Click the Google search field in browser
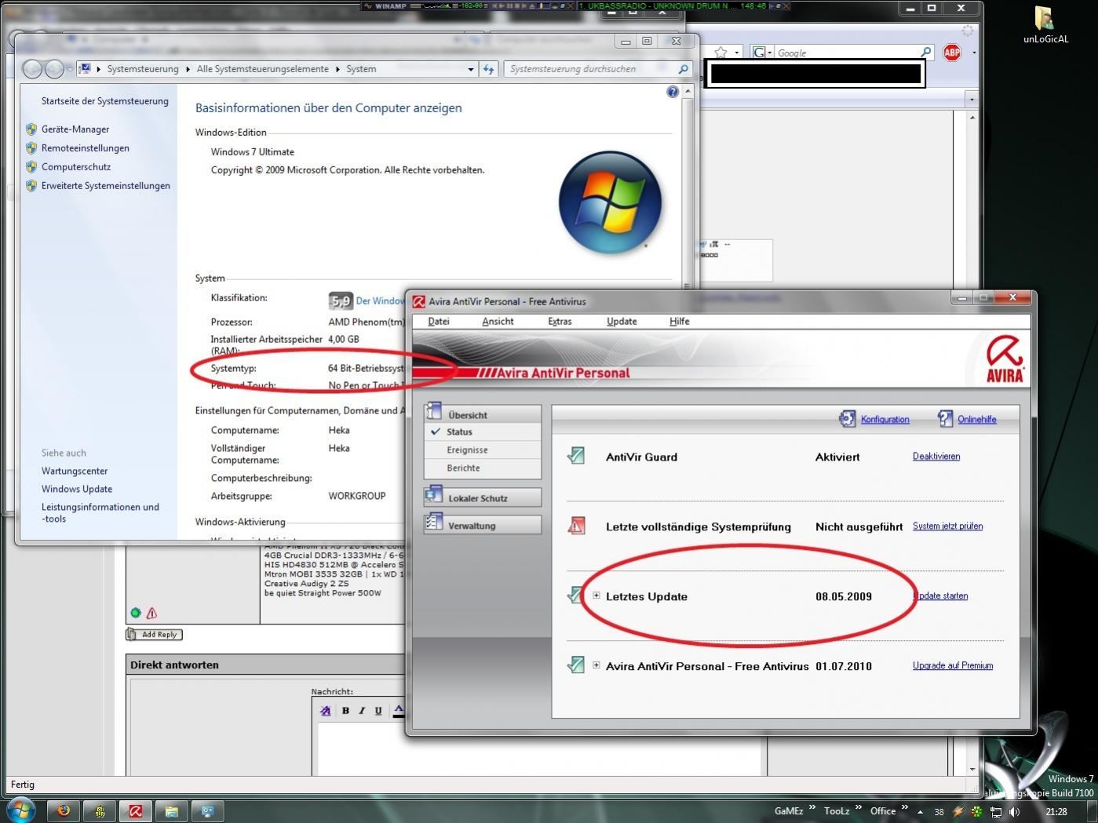This screenshot has height=823, width=1098. pyautogui.click(x=846, y=53)
